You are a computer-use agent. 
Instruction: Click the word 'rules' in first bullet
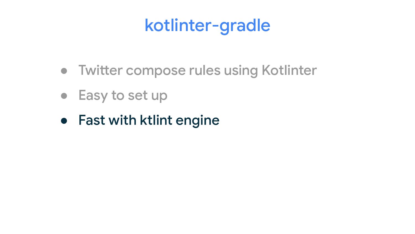coord(205,70)
